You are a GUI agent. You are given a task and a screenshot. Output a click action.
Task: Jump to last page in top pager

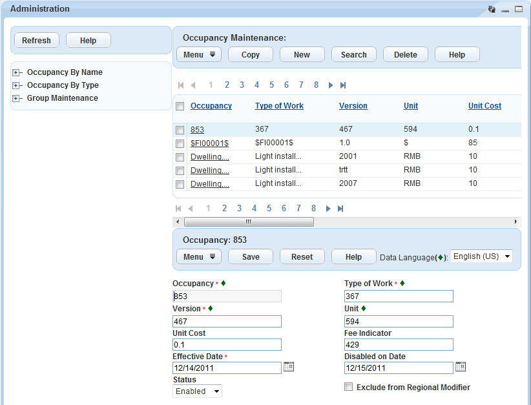[x=343, y=85]
